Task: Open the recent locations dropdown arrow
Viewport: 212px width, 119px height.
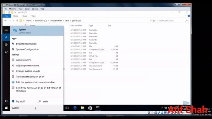Action: 14,20
